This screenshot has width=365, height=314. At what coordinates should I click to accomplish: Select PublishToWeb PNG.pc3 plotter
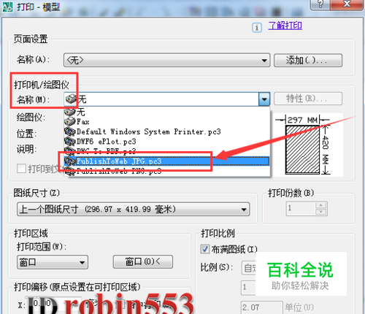pos(167,171)
